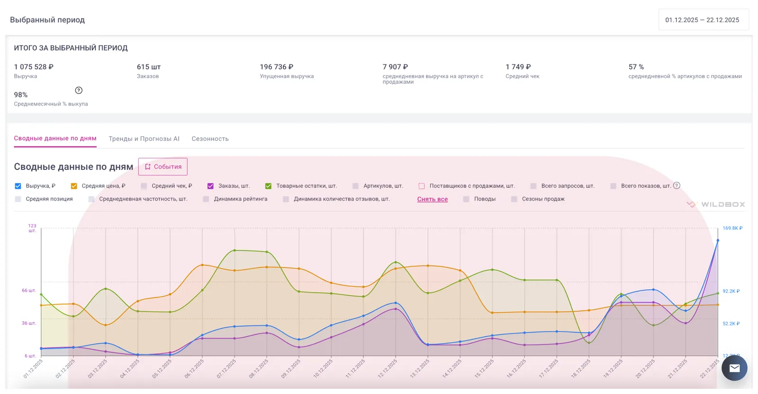
Task: Check the Среднедневная частотность checkbox
Action: coord(91,199)
